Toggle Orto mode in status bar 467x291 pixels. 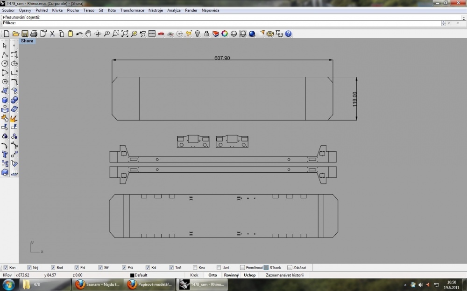tap(212, 275)
